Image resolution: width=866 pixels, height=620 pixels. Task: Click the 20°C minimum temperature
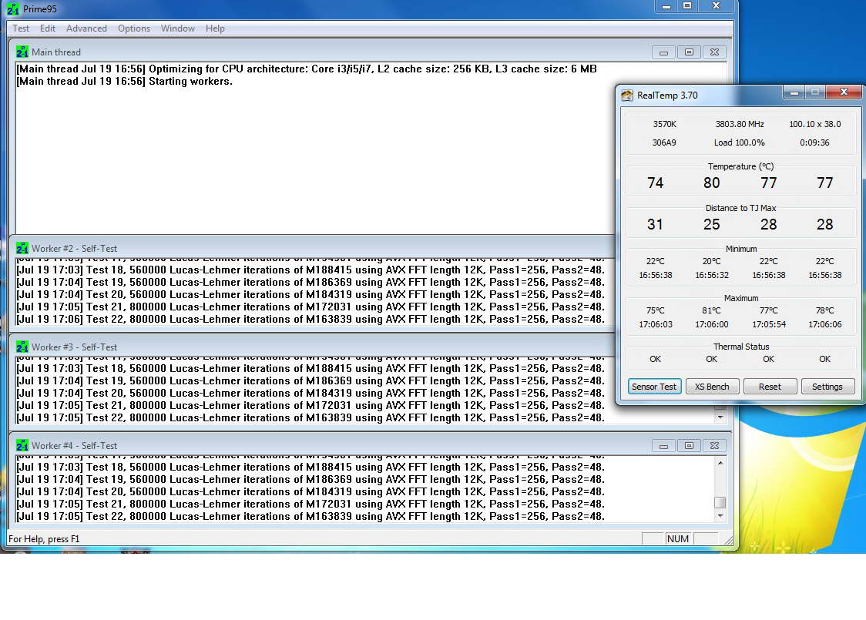click(x=711, y=261)
